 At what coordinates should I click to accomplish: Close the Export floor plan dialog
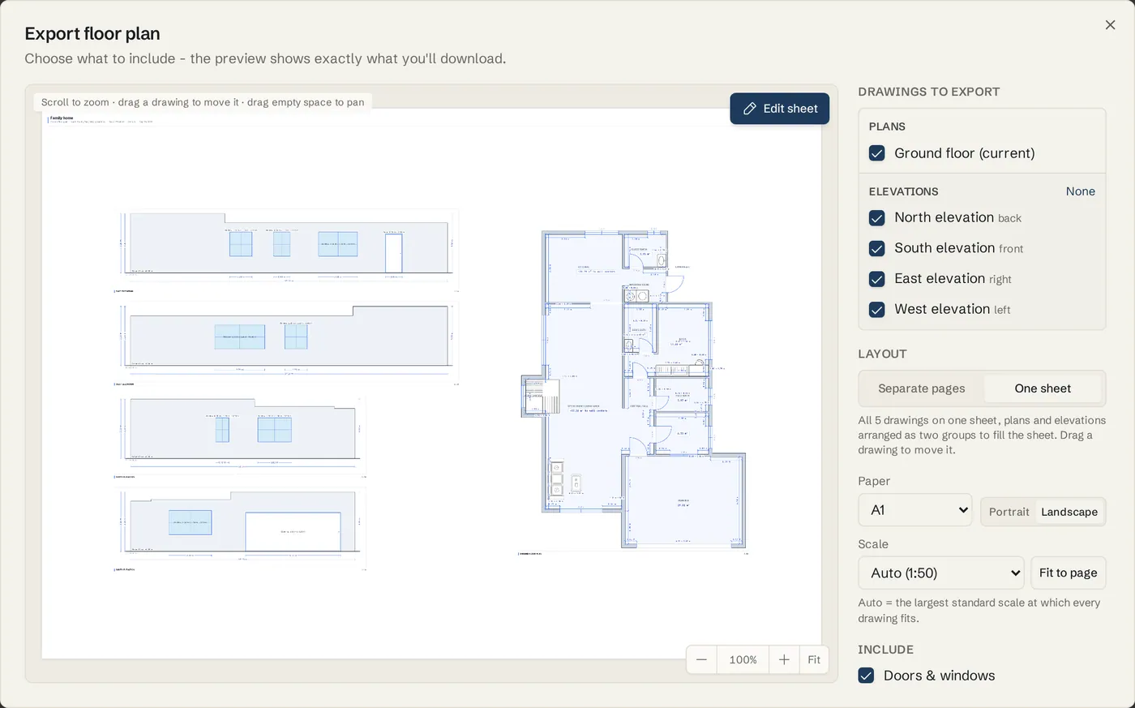pyautogui.click(x=1110, y=25)
